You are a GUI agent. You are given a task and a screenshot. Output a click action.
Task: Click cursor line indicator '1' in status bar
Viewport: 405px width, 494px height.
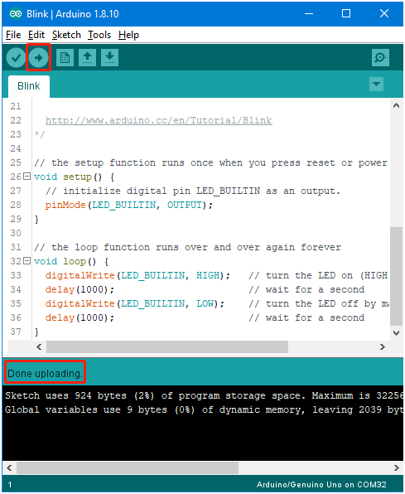tap(10, 485)
